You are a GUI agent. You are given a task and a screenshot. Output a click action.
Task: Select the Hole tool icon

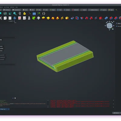click(77, 18)
